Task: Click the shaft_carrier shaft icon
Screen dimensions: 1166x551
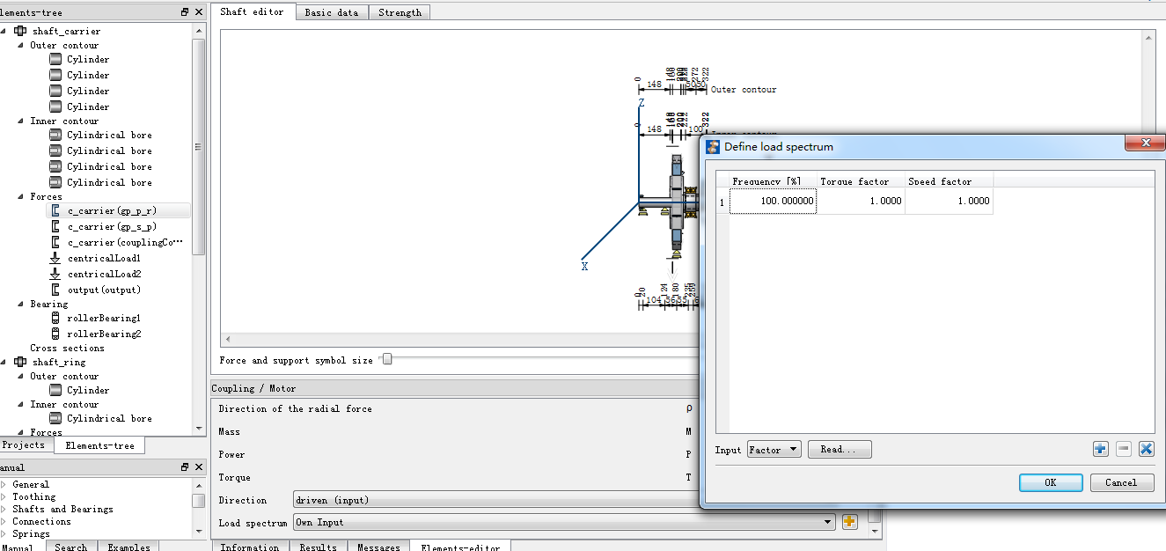Action: [x=20, y=31]
